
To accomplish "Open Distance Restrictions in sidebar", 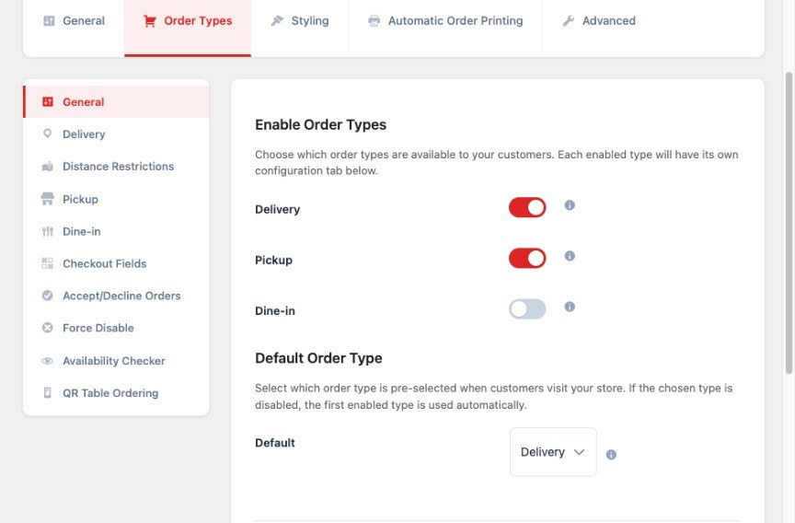I will point(116,167).
